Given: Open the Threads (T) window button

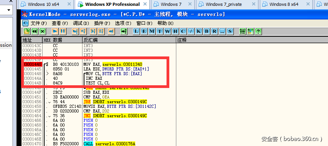Looking at the screenshot, I should pos(160,32).
